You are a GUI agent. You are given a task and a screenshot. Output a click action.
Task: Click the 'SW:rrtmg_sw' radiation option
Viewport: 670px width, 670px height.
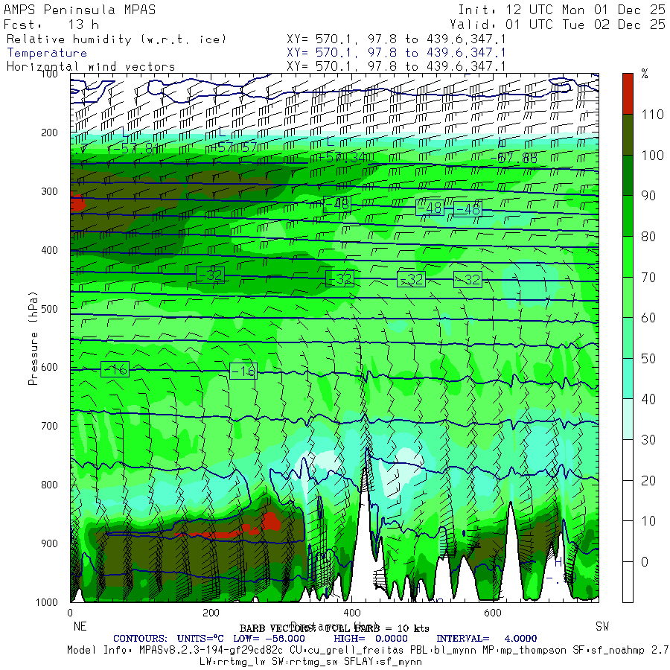click(x=304, y=662)
